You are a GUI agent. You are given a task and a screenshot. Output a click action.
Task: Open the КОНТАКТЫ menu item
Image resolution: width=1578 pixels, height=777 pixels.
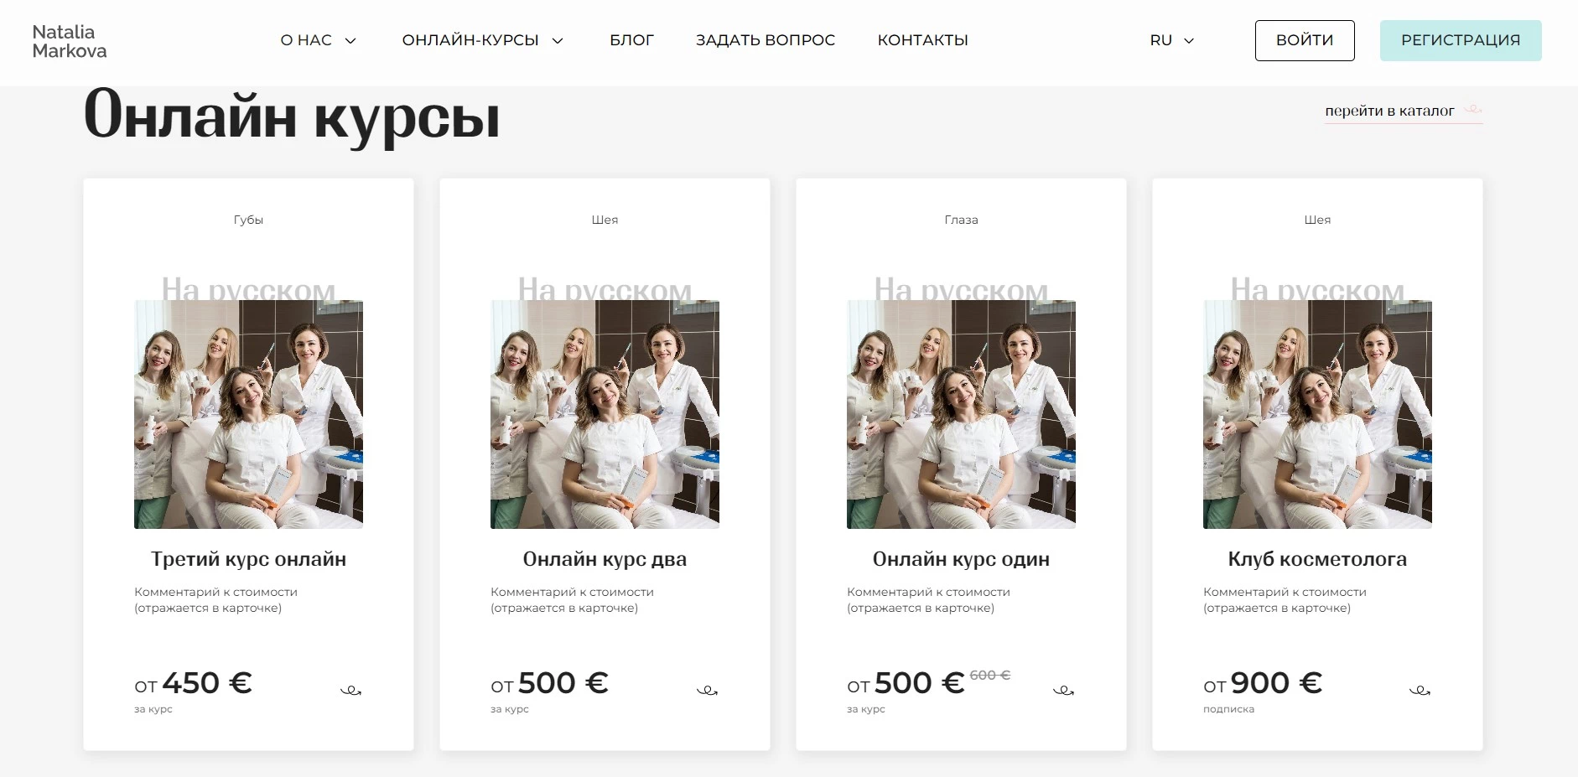tap(922, 40)
